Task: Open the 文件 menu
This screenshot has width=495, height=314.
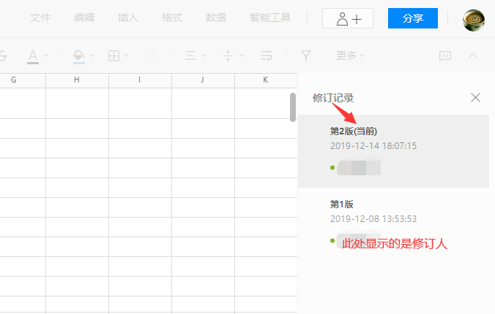Action: (x=40, y=18)
